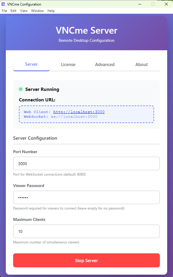Screen dimensions: 173x277
Task: Switch to the License tab
Action: click(x=68, y=65)
